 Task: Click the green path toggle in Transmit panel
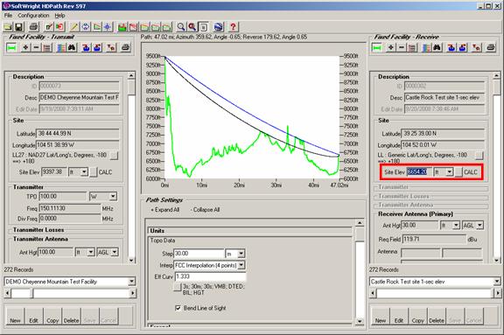[12, 48]
